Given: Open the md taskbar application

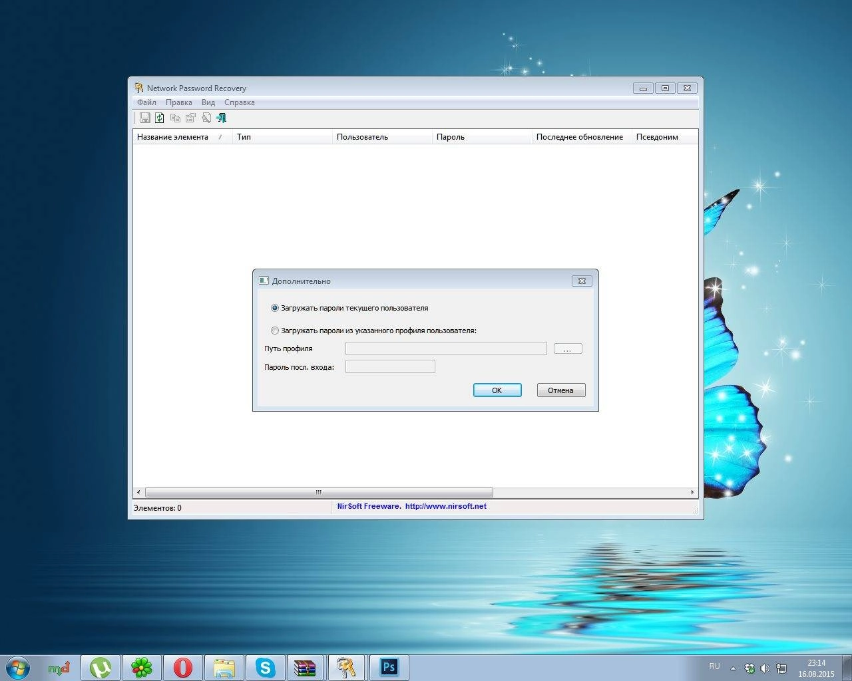Looking at the screenshot, I should click(59, 668).
